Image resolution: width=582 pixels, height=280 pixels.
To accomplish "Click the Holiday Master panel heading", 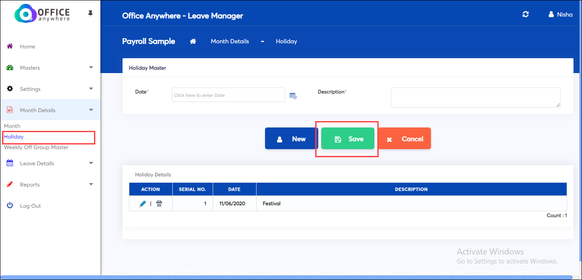I will point(147,68).
